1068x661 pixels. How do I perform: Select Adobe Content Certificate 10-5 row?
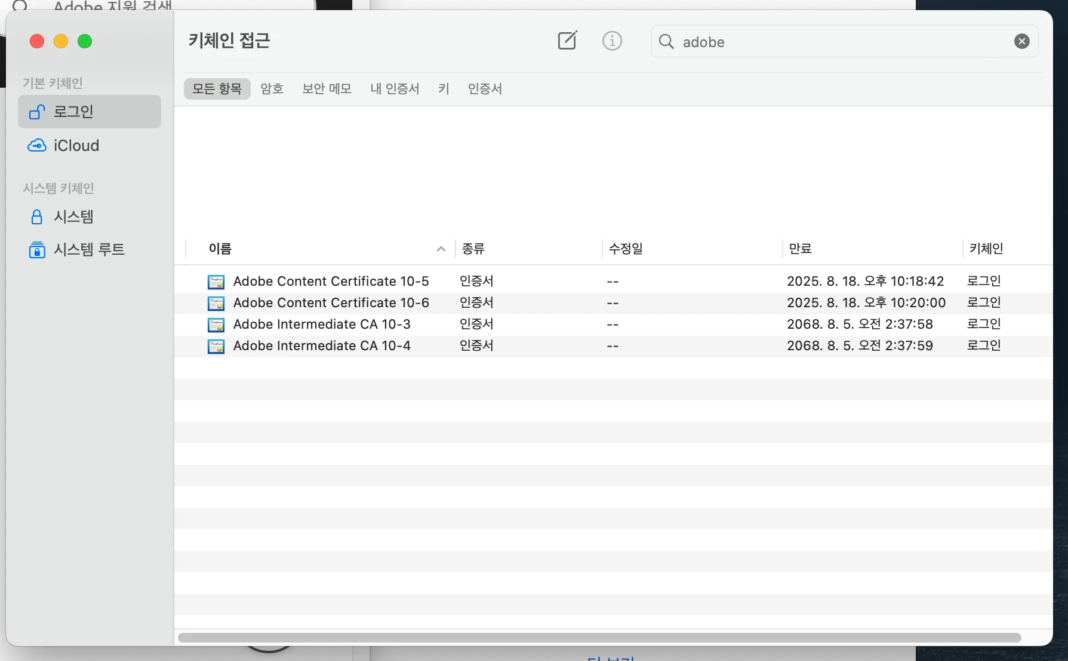click(x=613, y=281)
